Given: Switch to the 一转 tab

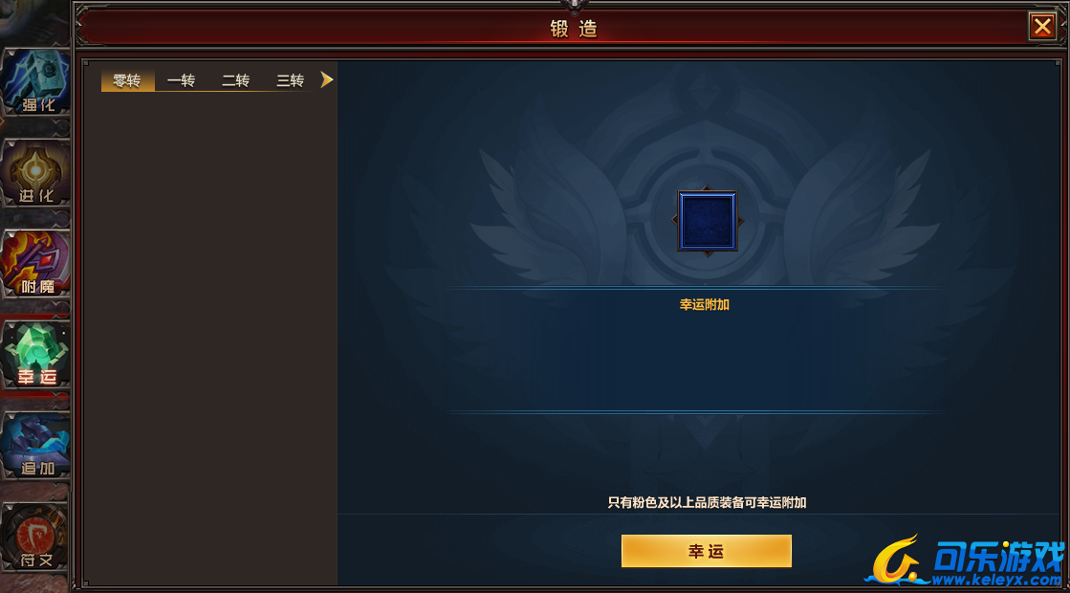Looking at the screenshot, I should pyautogui.click(x=182, y=80).
